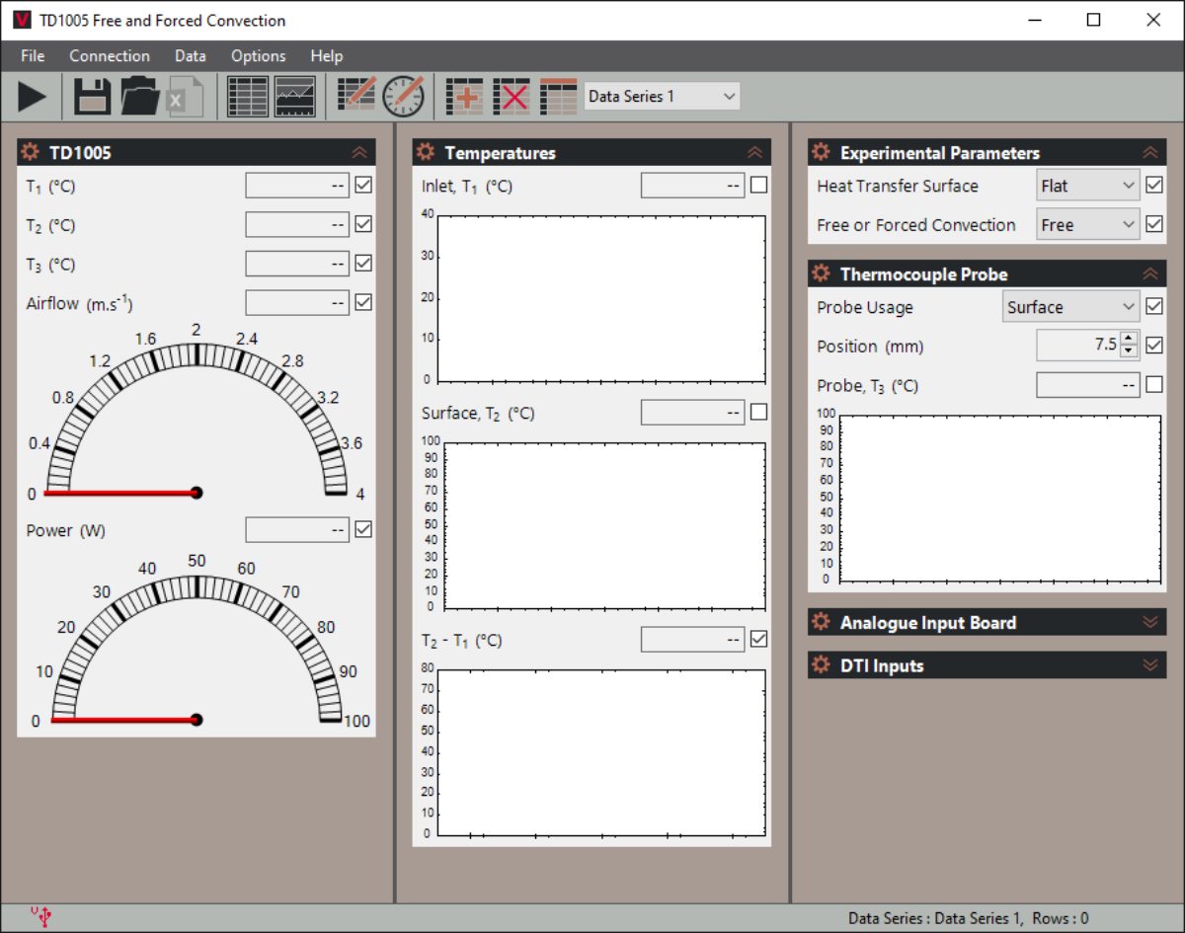Export to Excel using the spreadsheet icon
The width and height of the screenshot is (1185, 933).
coord(186,97)
